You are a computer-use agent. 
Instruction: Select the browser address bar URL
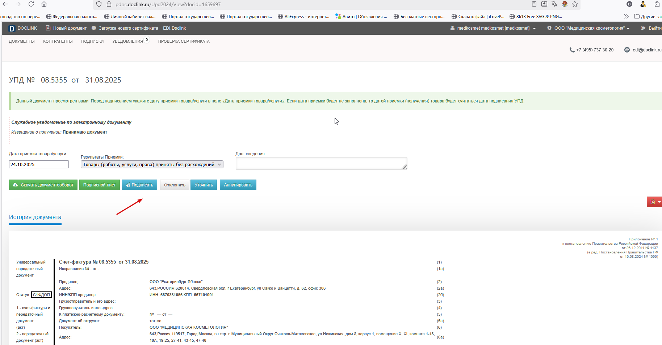(168, 4)
